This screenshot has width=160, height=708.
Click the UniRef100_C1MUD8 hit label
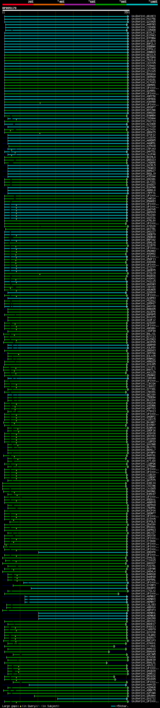[143, 30]
